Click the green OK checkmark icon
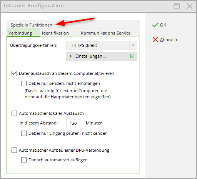 (x=155, y=25)
